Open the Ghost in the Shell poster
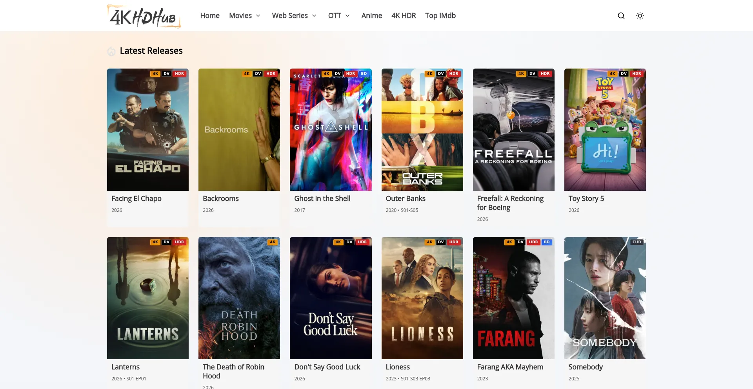The width and height of the screenshot is (753, 389). (x=331, y=130)
